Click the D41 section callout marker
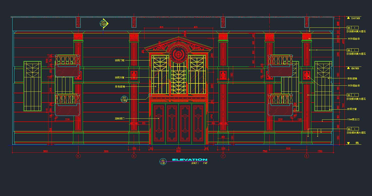 coord(104,23)
